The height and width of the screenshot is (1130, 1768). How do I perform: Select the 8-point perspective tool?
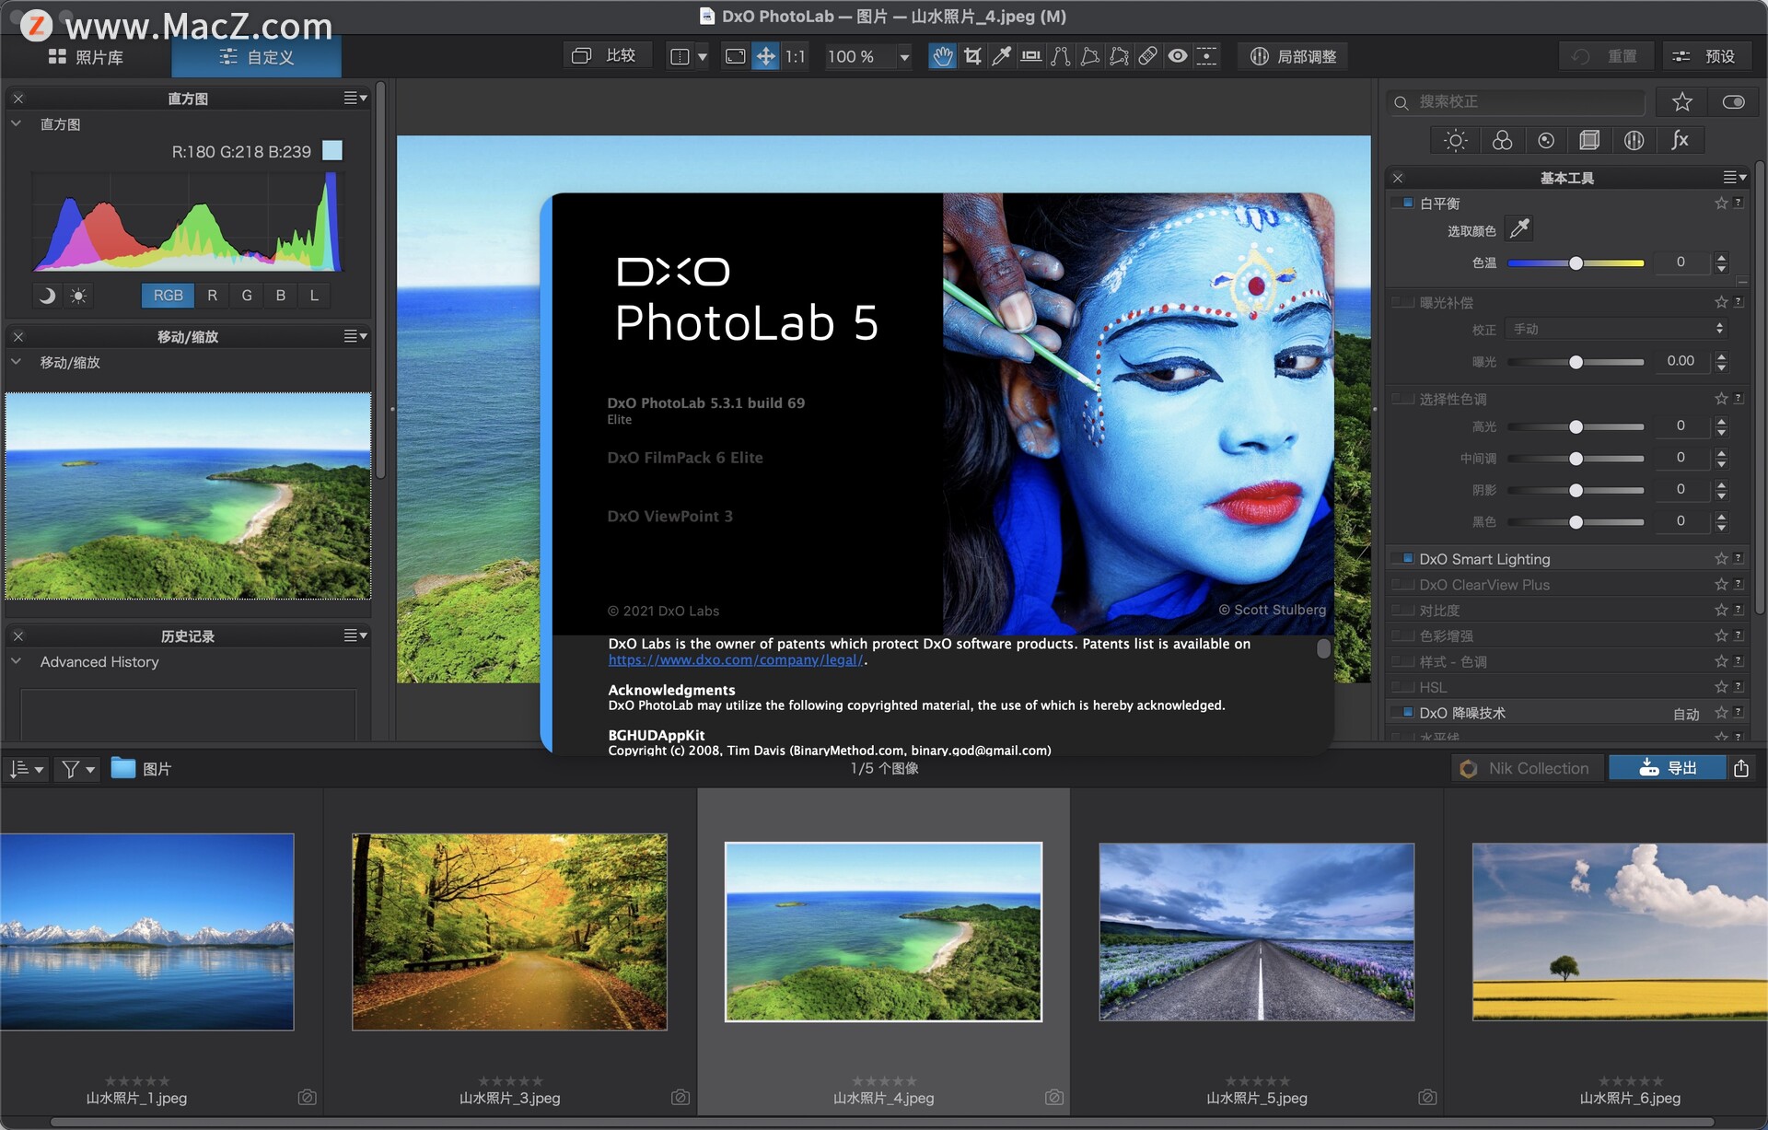1119,57
